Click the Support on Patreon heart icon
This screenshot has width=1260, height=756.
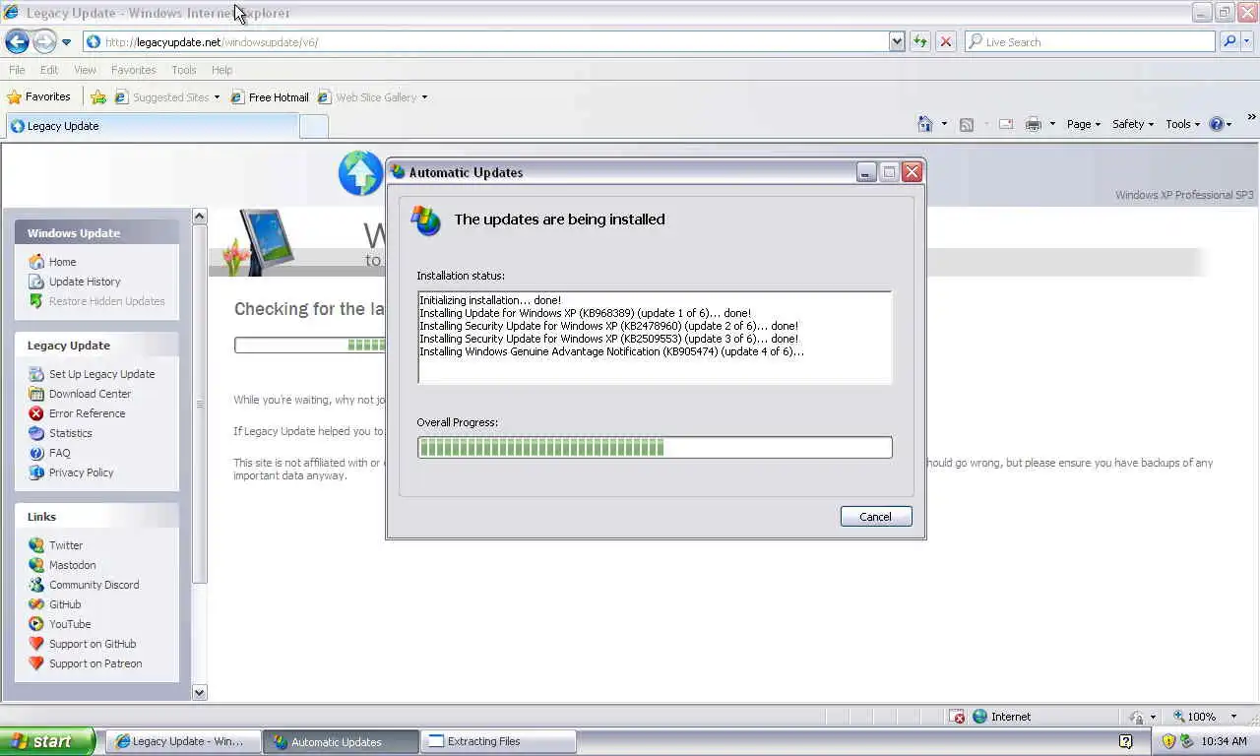coord(36,663)
